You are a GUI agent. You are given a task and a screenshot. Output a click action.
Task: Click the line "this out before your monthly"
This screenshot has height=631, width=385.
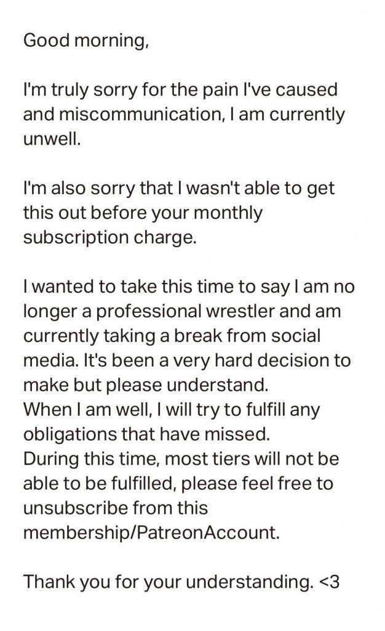tap(143, 213)
